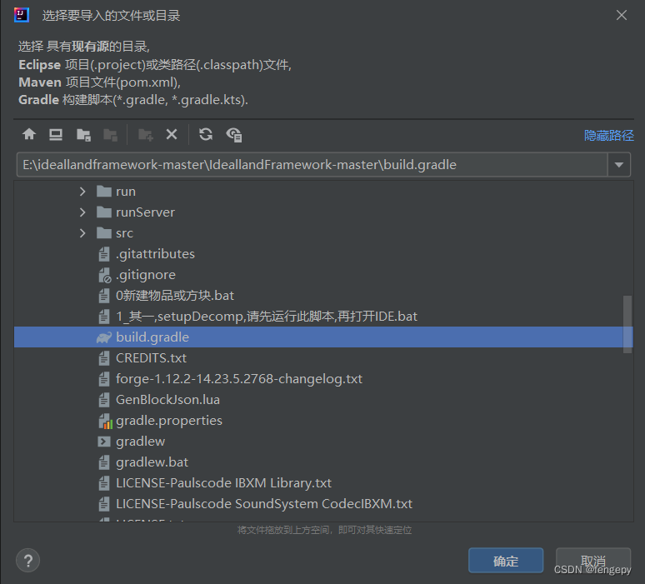Select LICENSE-Paulscode IBXM Library.txt
Viewport: 645px width, 584px height.
click(x=323, y=483)
